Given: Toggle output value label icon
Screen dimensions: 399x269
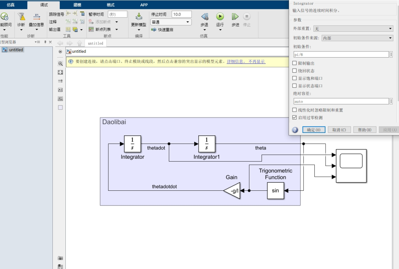Looking at the screenshot, I should pyautogui.click(x=68, y=30).
